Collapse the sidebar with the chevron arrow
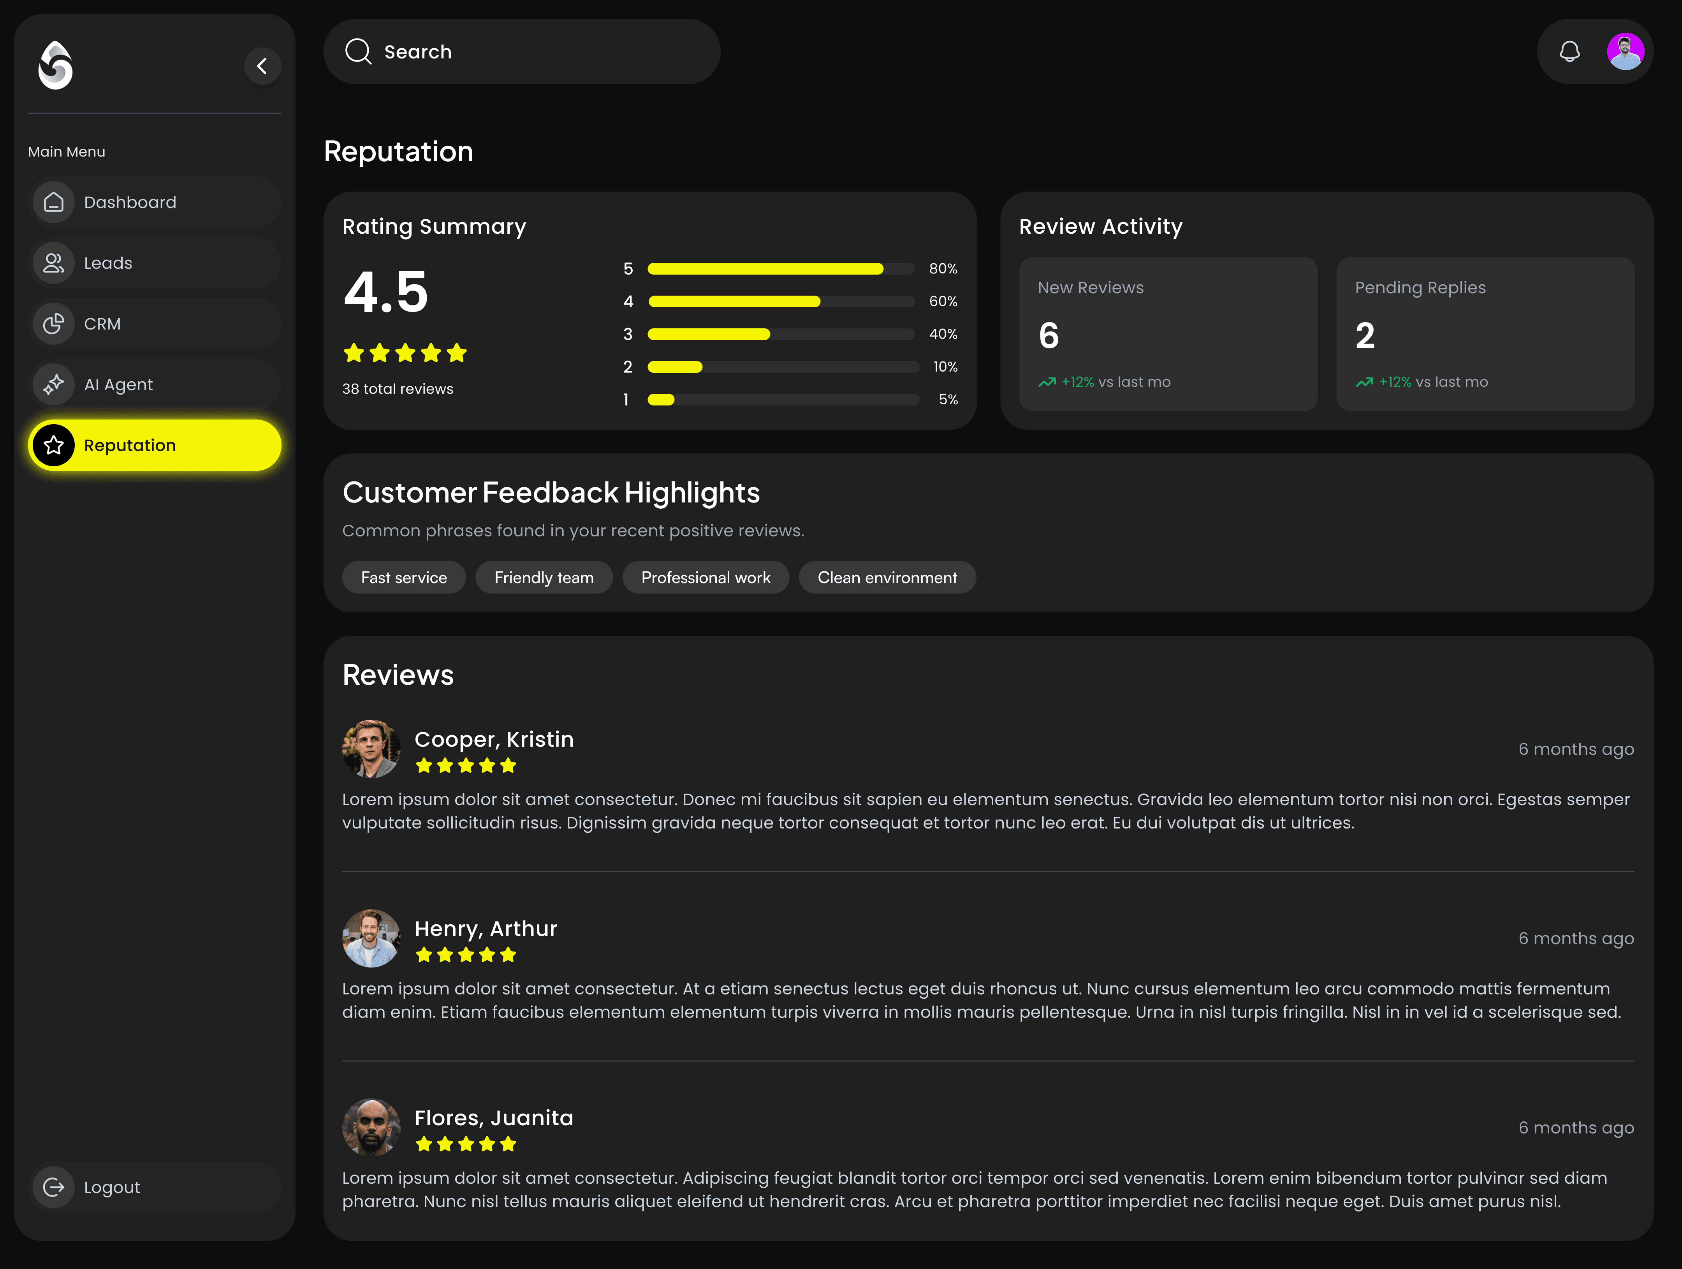 (x=262, y=66)
